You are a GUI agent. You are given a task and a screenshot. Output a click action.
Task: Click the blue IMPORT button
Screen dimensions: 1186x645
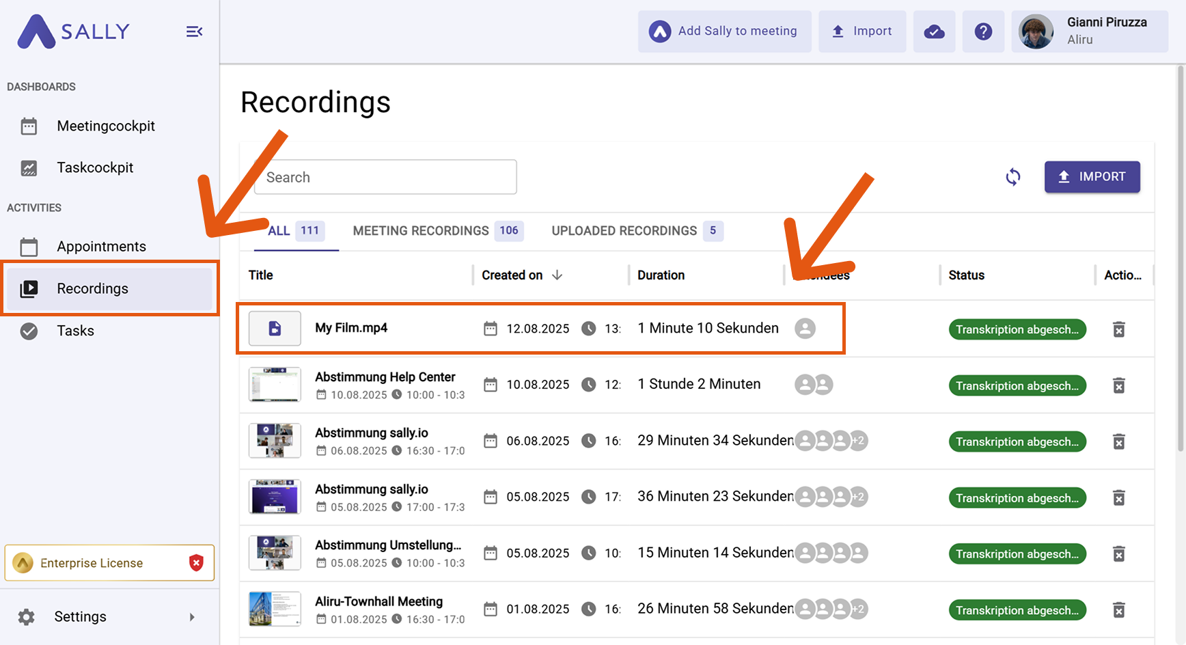[x=1092, y=177]
